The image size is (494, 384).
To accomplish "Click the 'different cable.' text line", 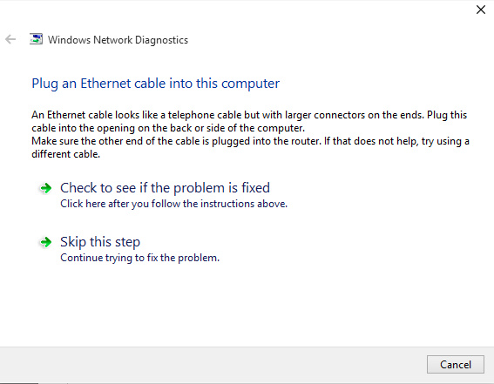I will coord(65,154).
